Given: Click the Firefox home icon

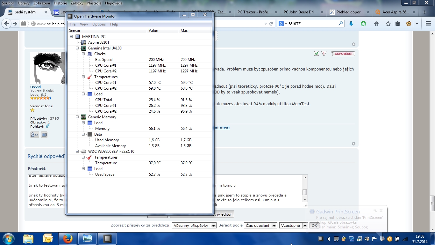Looking at the screenshot, I should [377, 24].
